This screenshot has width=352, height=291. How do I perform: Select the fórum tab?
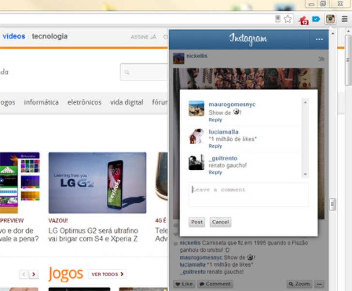pos(160,102)
